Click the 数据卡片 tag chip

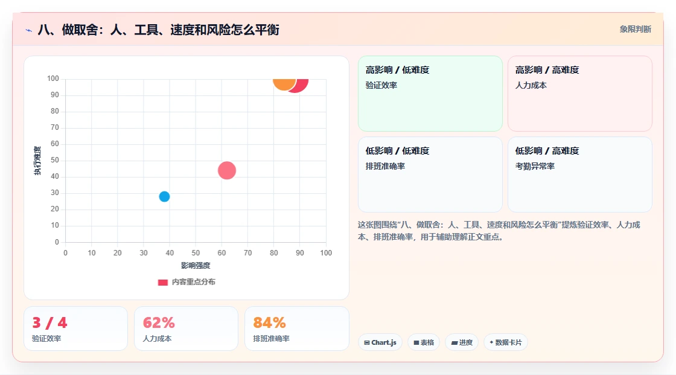506,342
